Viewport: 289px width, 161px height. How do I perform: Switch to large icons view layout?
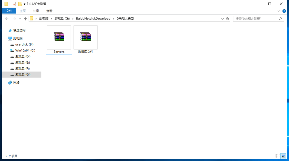pos(283,156)
